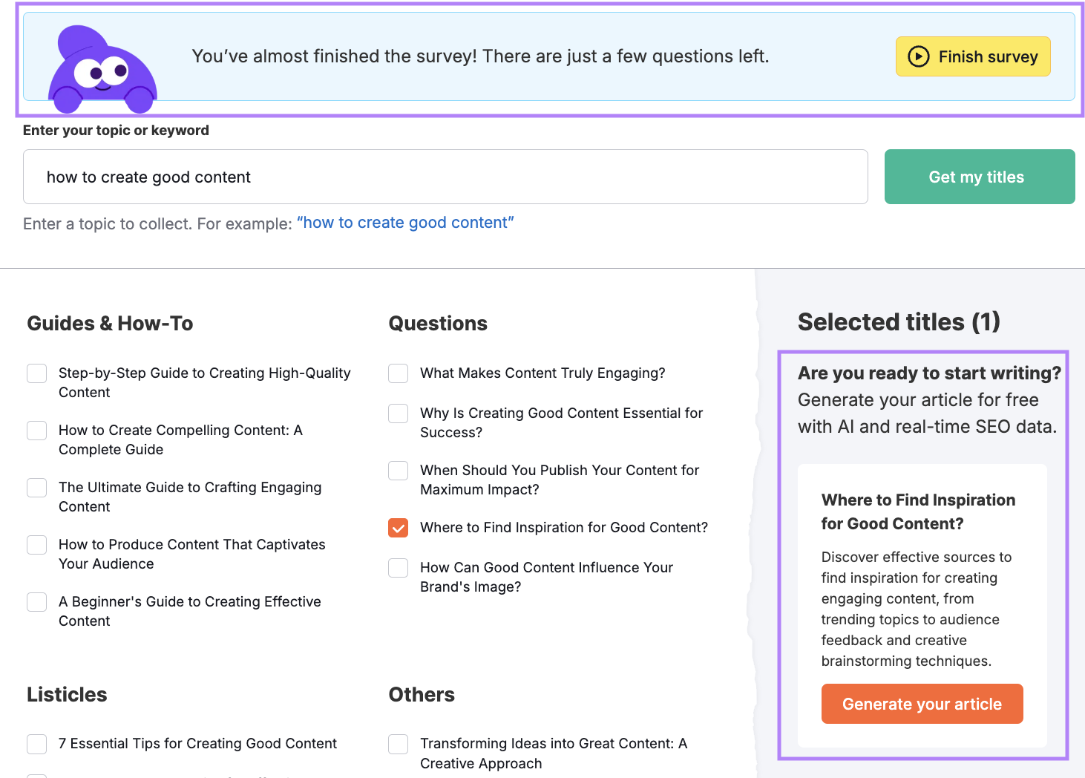Click the example "how to create good content" link

[405, 223]
